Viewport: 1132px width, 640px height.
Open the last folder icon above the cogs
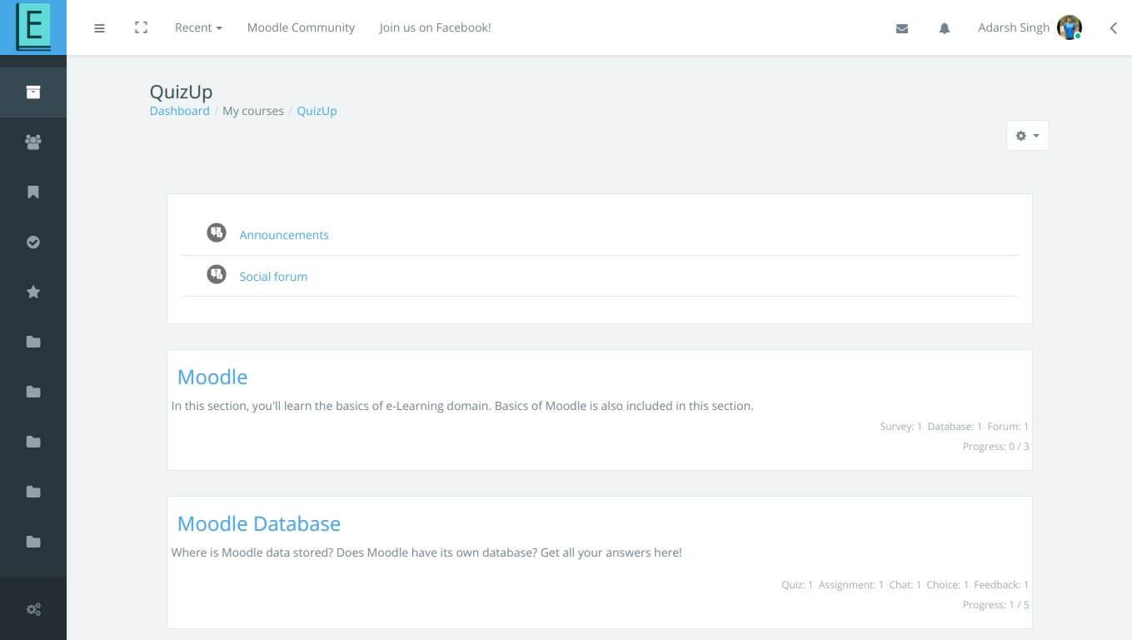coord(33,542)
